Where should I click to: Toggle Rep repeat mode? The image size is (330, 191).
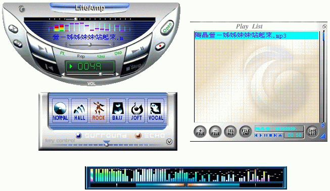coord(81,56)
